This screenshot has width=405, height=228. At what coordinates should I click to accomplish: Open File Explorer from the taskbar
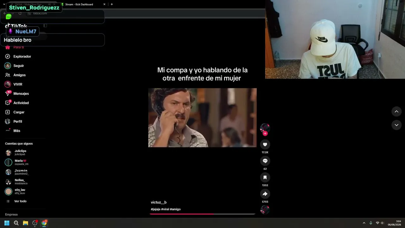click(25, 223)
